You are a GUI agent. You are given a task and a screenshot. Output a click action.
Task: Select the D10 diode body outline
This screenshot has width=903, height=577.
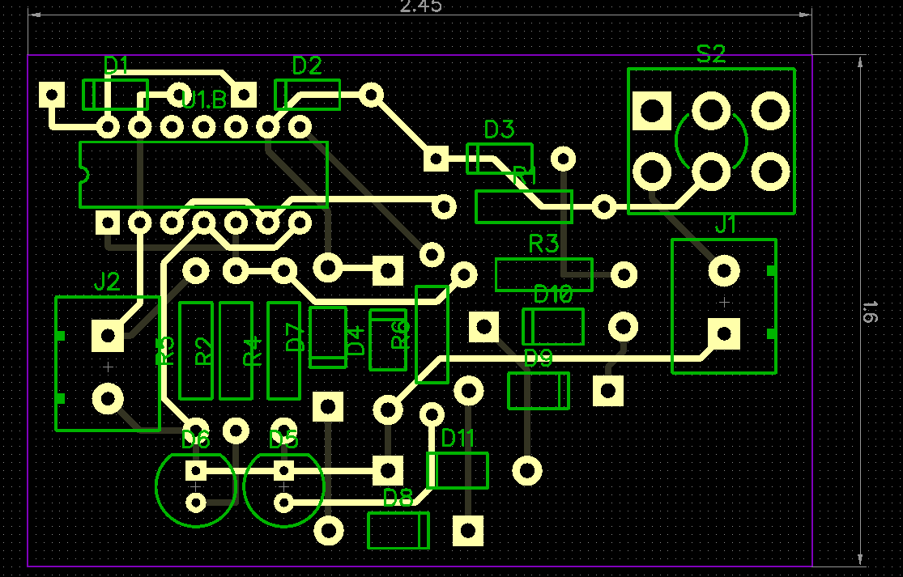coord(553,327)
